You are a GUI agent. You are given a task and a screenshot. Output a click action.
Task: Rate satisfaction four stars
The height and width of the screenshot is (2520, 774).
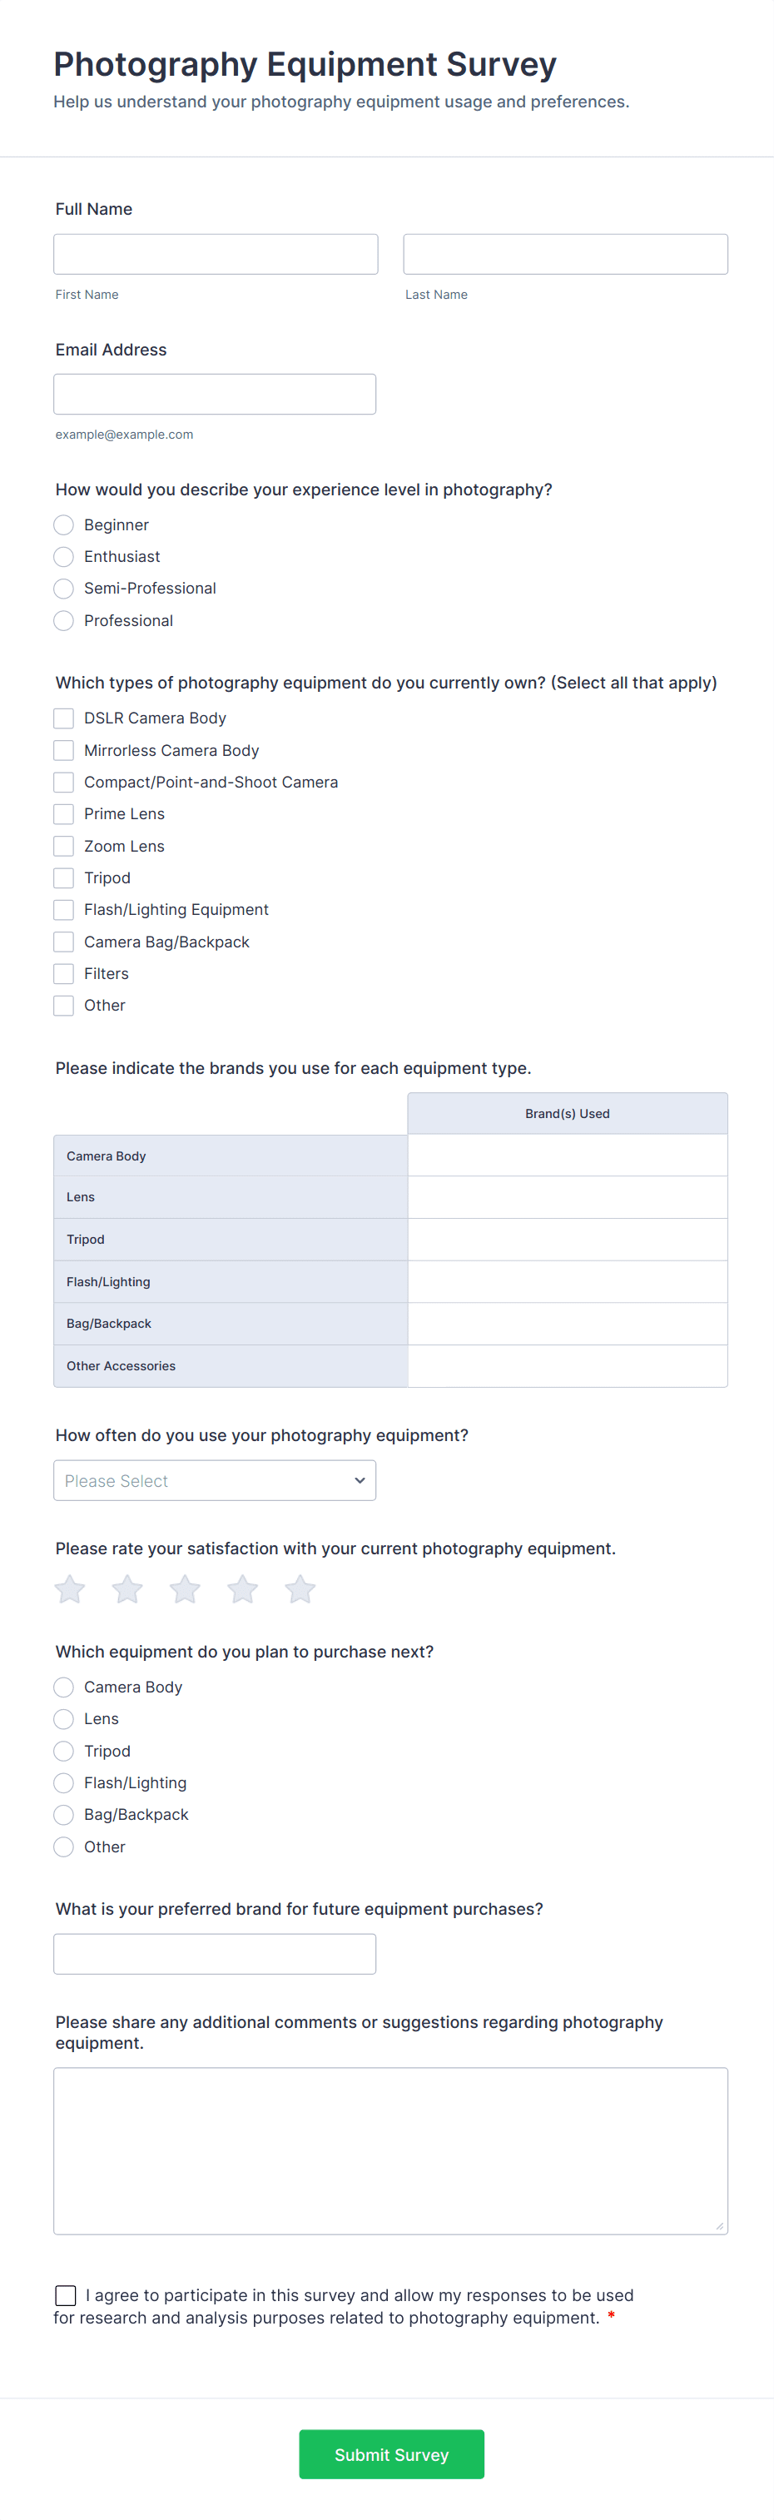tap(243, 1590)
